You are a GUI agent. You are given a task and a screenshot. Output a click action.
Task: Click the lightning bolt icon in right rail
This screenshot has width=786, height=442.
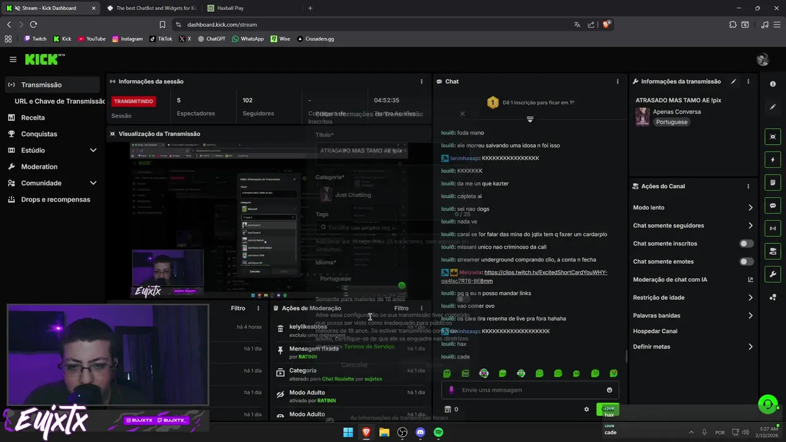[772, 160]
